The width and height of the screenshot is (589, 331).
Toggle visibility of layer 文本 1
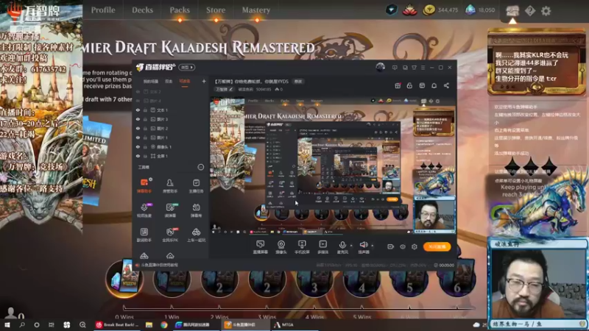pyautogui.click(x=138, y=110)
